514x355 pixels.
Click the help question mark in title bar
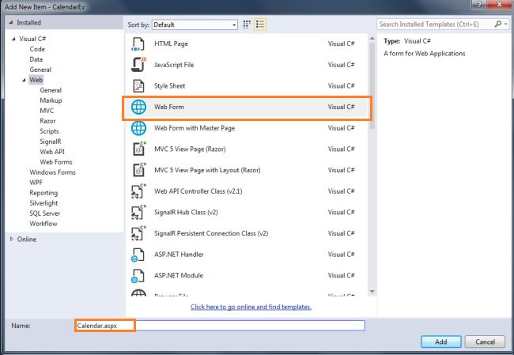(x=479, y=5)
